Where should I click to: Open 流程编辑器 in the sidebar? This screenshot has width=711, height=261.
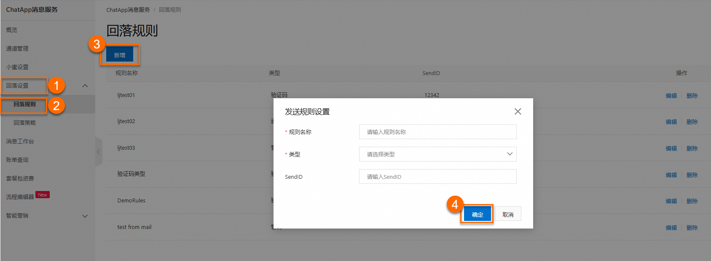point(20,197)
